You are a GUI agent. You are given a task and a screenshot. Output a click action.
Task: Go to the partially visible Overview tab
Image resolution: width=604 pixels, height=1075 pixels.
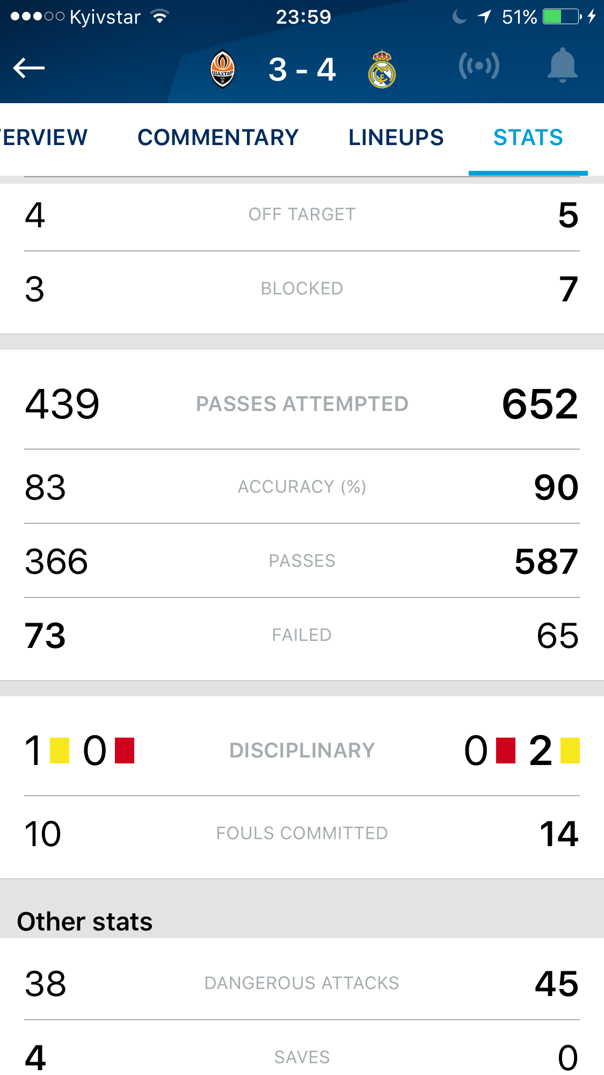pyautogui.click(x=44, y=138)
